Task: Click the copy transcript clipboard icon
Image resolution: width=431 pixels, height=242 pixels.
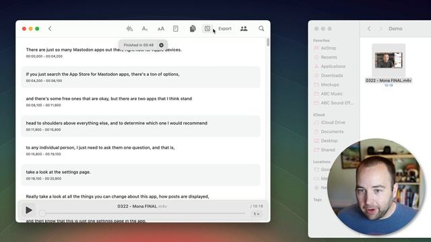Action: 193,28
